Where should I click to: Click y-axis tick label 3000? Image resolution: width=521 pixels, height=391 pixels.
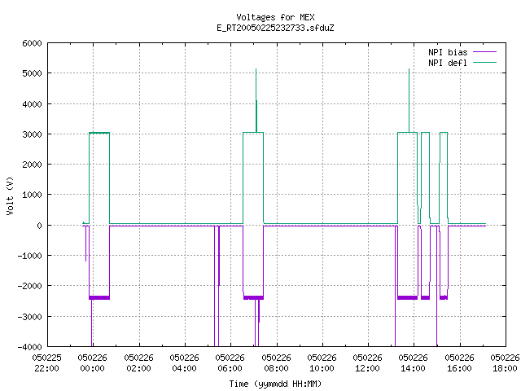point(32,134)
